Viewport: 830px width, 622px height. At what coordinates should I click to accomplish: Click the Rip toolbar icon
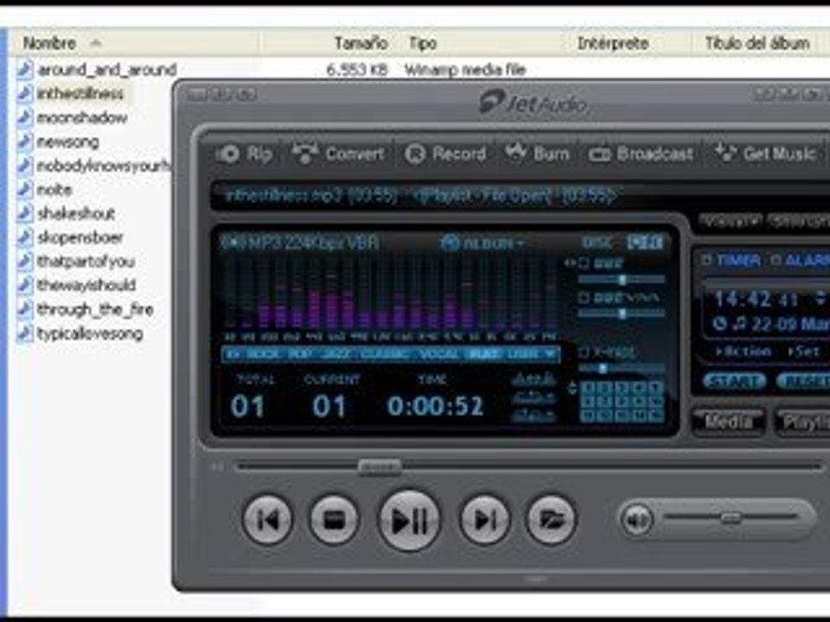click(244, 154)
